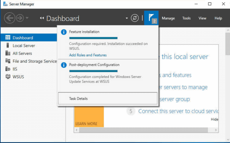230x143 pixels.
Task: Open the View menu
Action: click(203, 18)
